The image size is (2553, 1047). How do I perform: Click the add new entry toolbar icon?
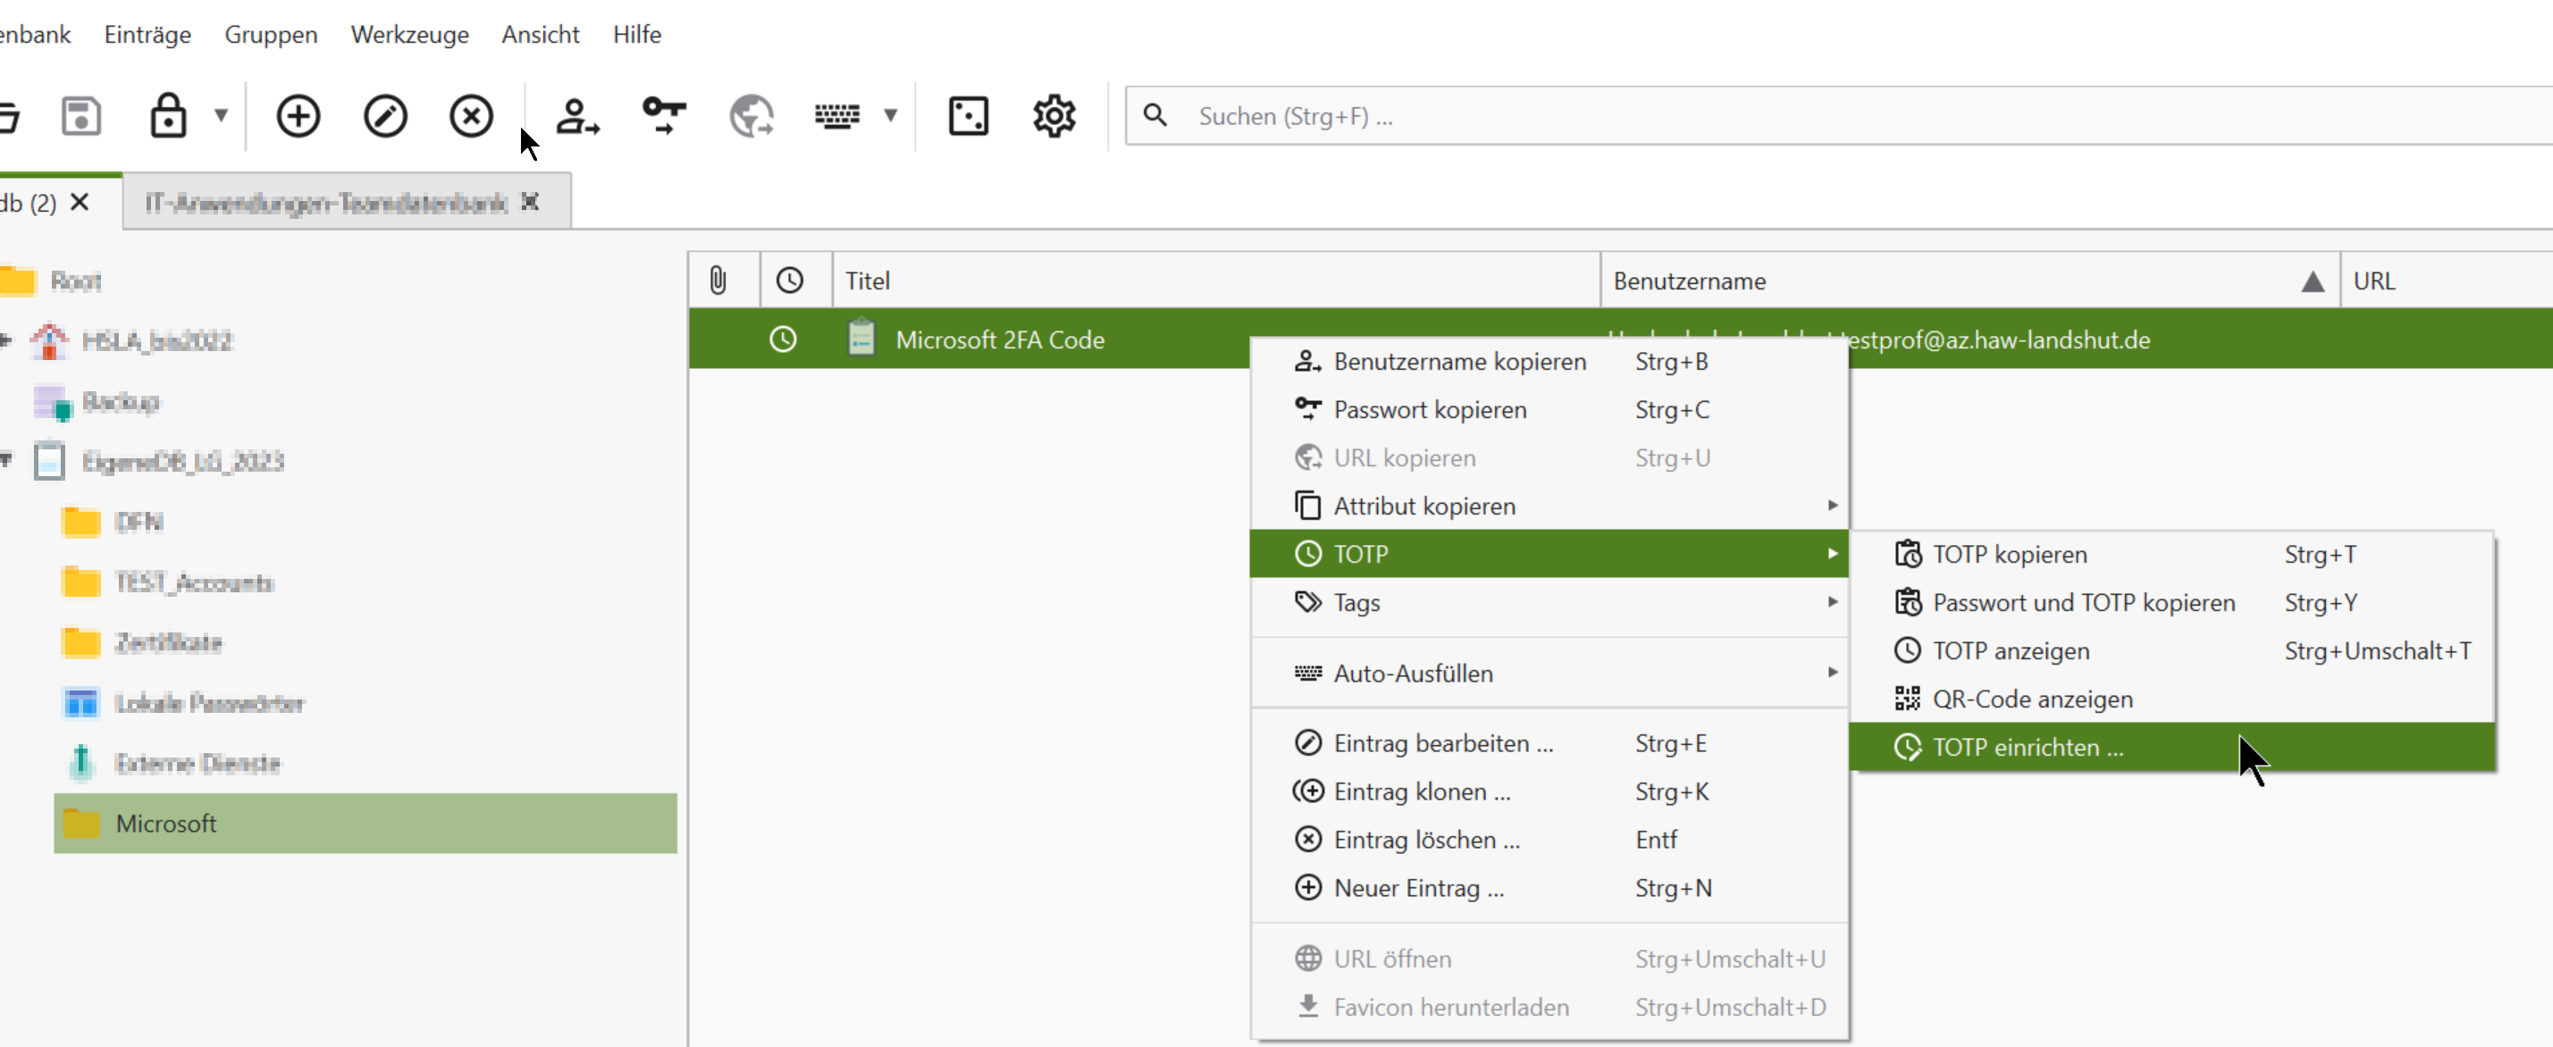click(298, 116)
